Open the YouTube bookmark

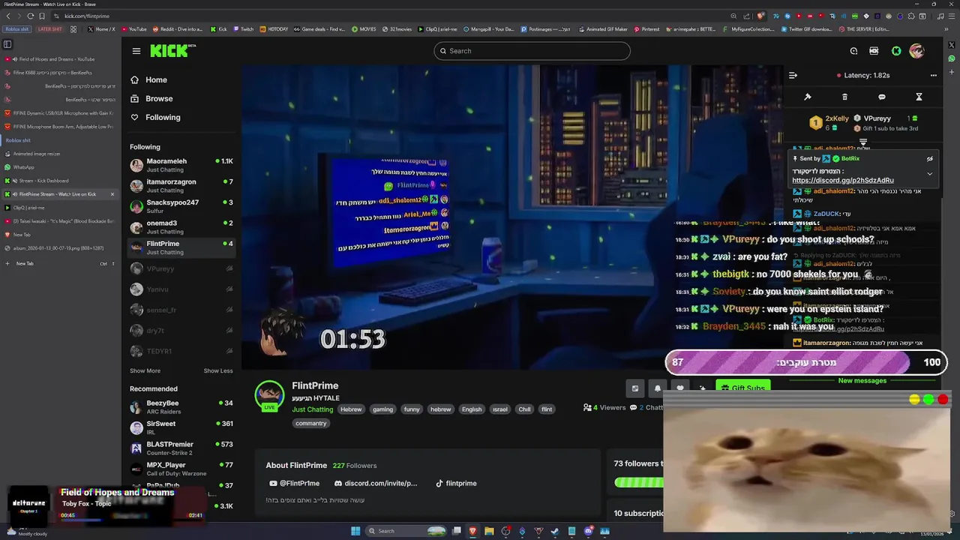click(x=133, y=29)
